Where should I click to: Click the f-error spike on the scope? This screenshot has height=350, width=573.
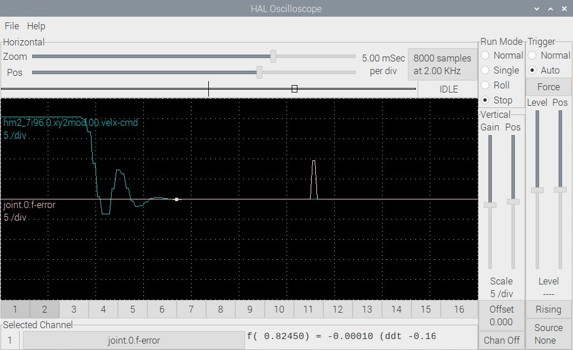click(x=314, y=179)
